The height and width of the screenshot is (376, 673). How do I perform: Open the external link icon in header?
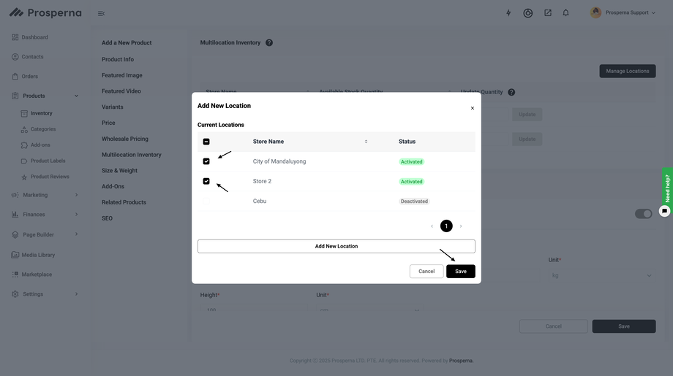click(548, 13)
